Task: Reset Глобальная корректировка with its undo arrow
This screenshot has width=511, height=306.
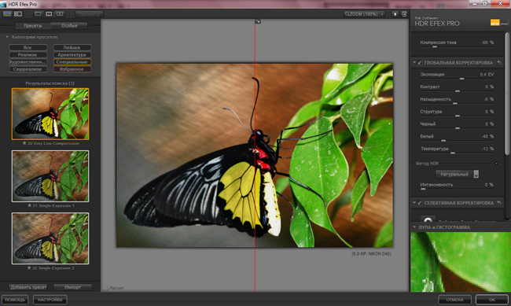Action: 499,62
